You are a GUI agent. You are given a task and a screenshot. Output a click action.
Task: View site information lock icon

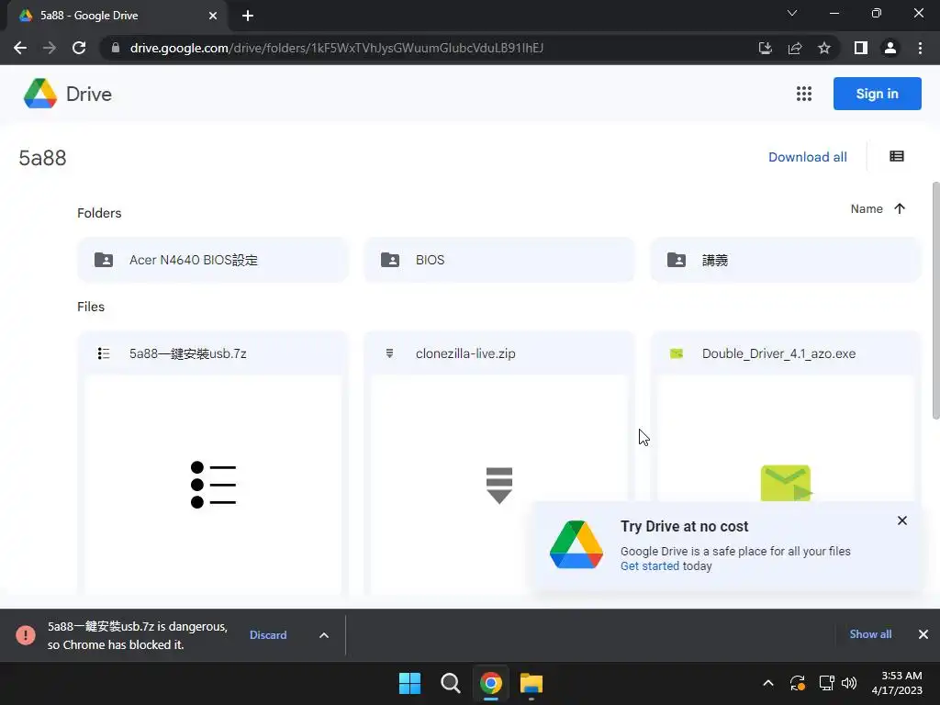tap(115, 48)
